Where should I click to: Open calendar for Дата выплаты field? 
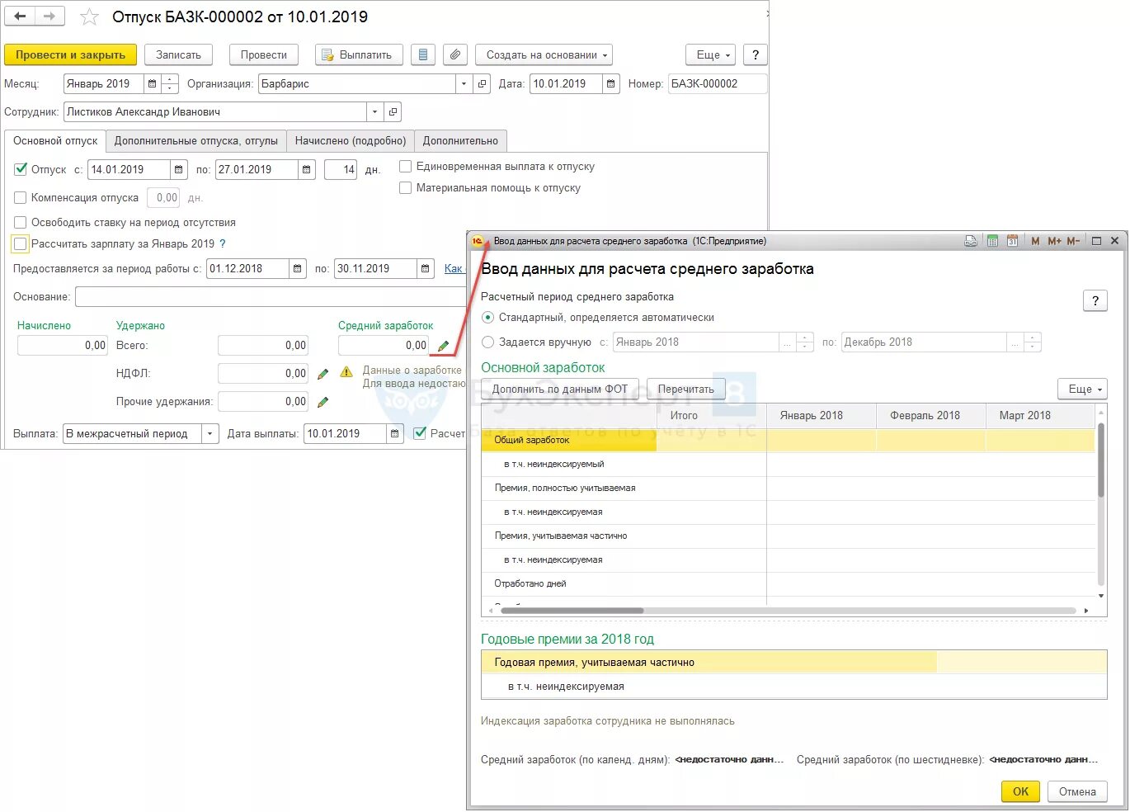(396, 433)
